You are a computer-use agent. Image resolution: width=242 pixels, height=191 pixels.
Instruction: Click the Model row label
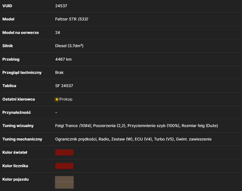coord(8,19)
